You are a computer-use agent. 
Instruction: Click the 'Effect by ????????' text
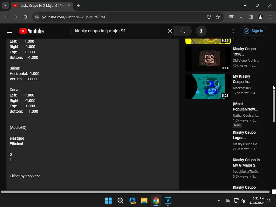point(25,176)
